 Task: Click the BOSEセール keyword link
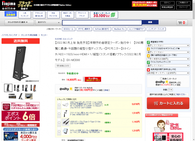(68, 29)
